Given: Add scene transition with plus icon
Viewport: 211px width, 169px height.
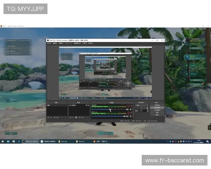Looking at the screenshot, I should click(142, 108).
